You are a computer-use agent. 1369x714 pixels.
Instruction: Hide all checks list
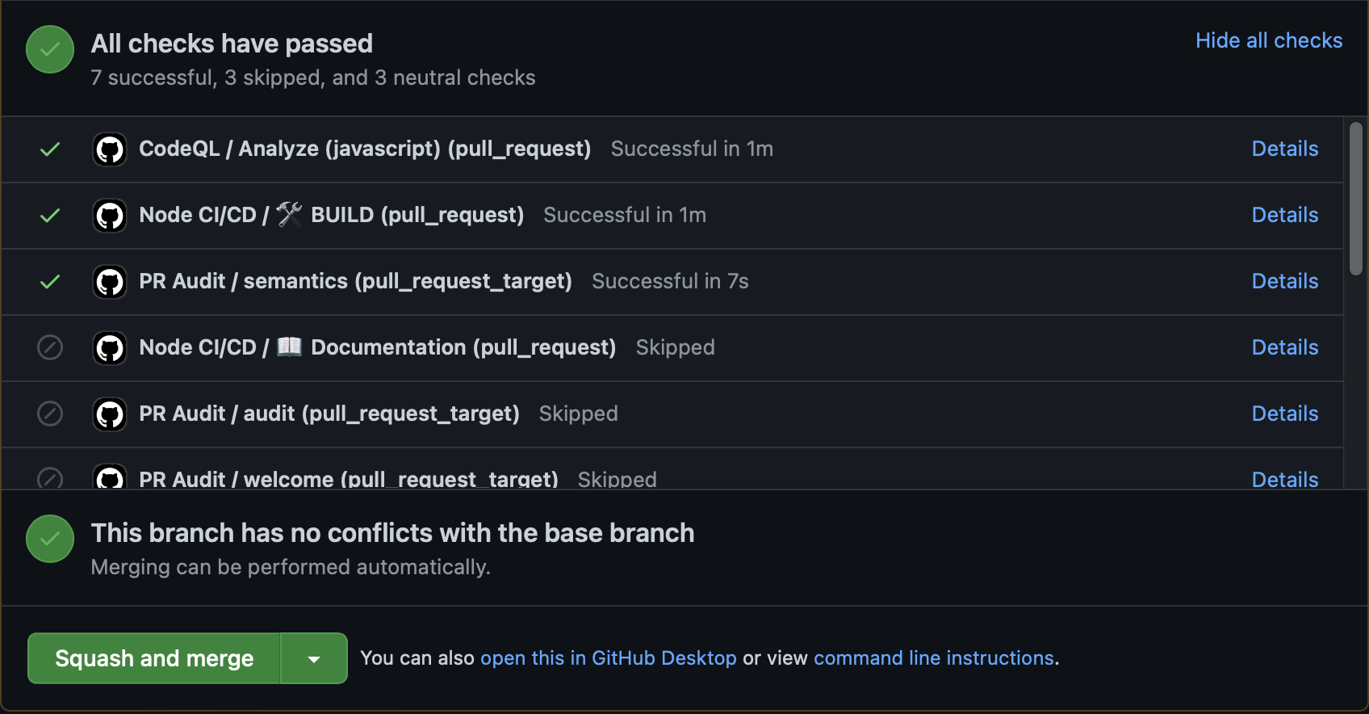[x=1268, y=41]
